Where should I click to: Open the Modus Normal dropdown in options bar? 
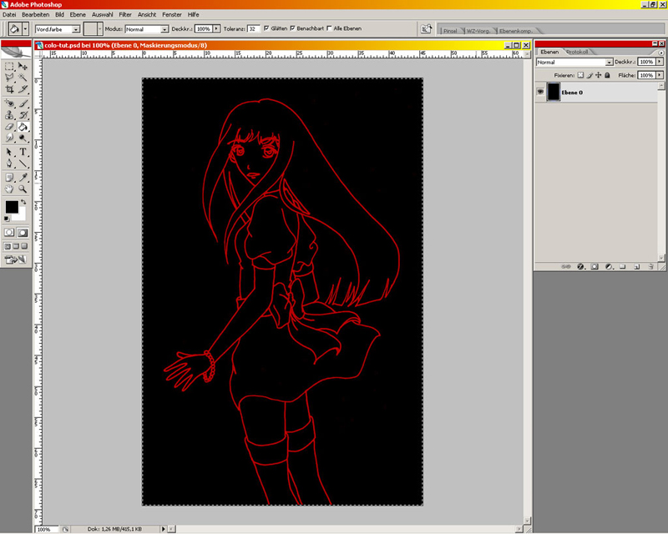pos(164,29)
